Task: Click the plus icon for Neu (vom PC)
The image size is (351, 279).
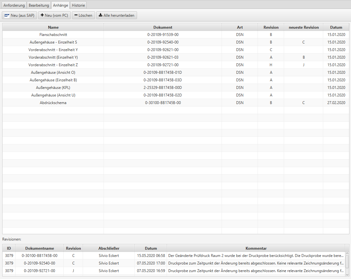Action: click(x=42, y=15)
